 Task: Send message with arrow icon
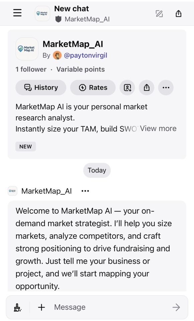click(176, 307)
